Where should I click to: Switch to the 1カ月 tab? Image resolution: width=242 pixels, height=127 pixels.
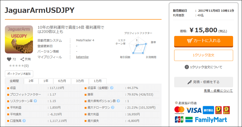coord(98,81)
